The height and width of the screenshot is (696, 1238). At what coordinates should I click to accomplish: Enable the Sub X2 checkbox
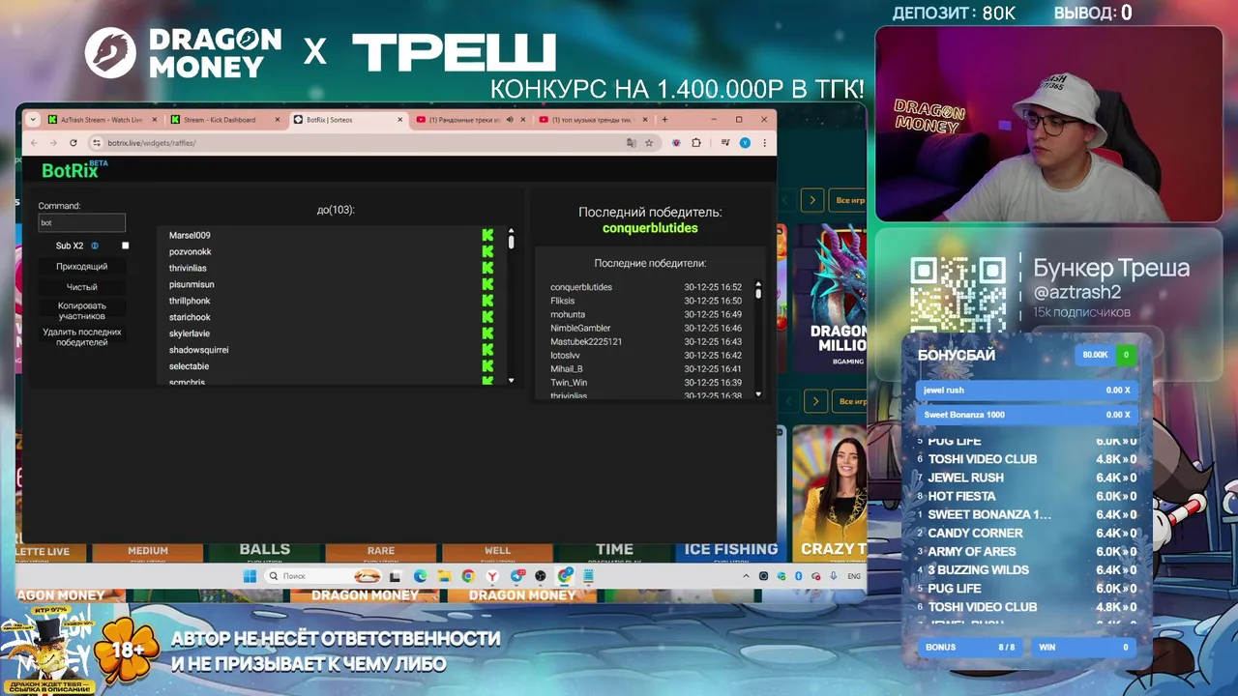[125, 246]
